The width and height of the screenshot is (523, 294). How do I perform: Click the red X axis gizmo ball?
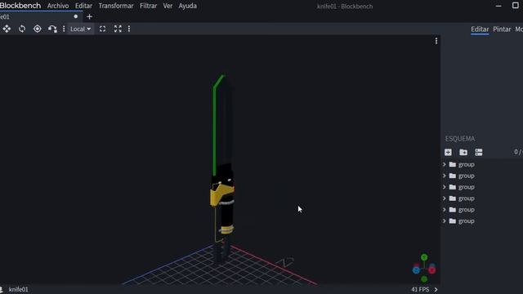tap(432, 270)
